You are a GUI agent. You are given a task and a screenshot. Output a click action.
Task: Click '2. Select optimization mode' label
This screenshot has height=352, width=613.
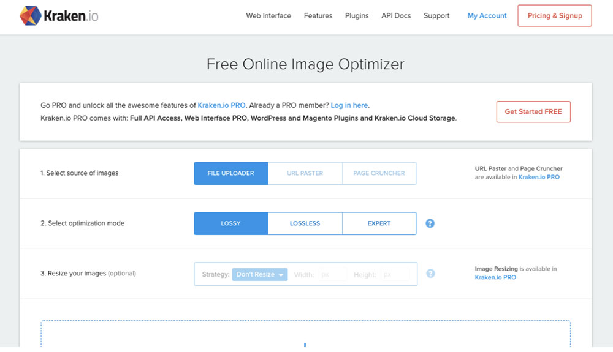83,223
